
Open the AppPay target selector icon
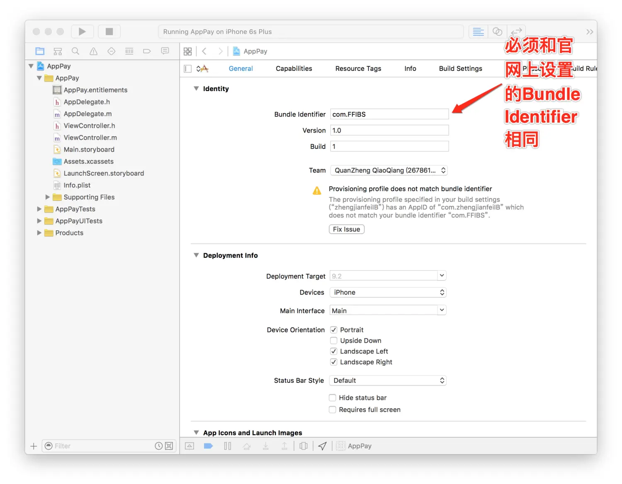pos(202,69)
